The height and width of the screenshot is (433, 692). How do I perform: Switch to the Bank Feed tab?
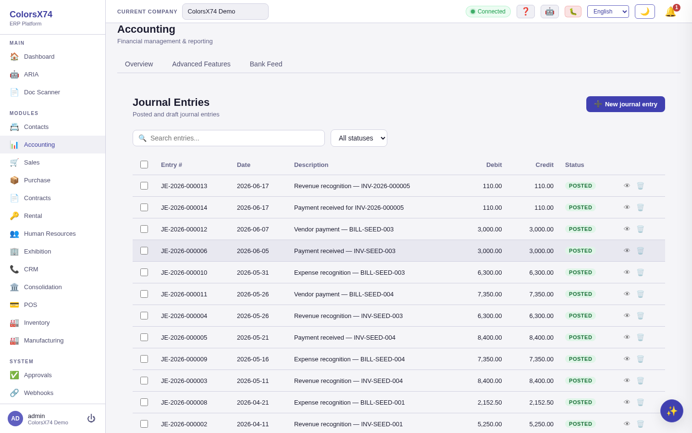(x=266, y=64)
